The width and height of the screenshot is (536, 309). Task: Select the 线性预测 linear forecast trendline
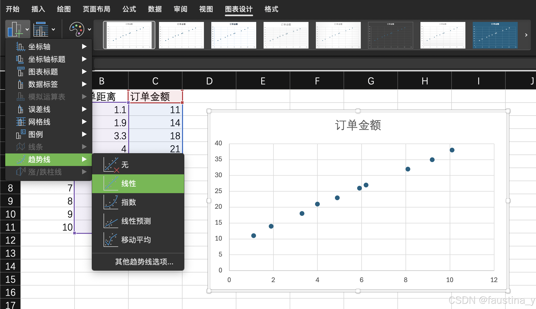coord(136,221)
